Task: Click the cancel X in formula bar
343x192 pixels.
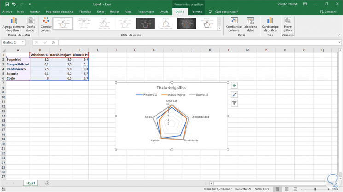Action: pos(36,42)
